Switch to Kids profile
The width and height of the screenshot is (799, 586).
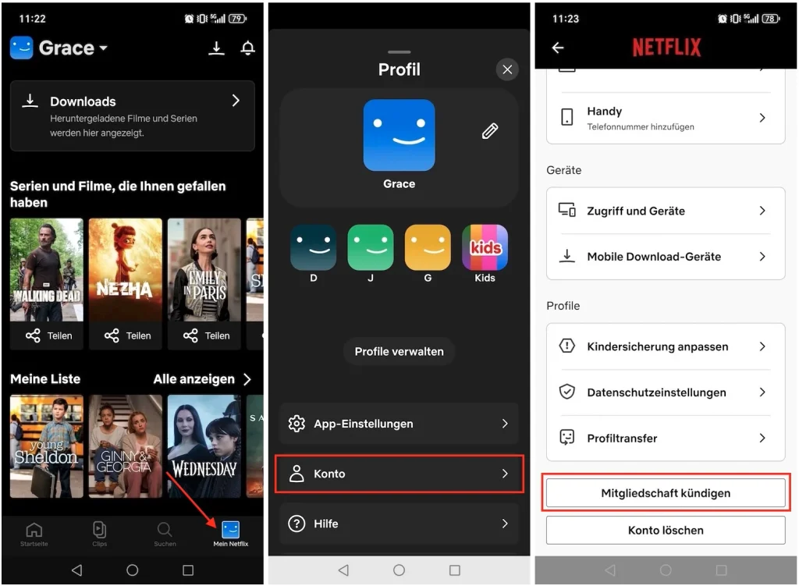pos(485,247)
